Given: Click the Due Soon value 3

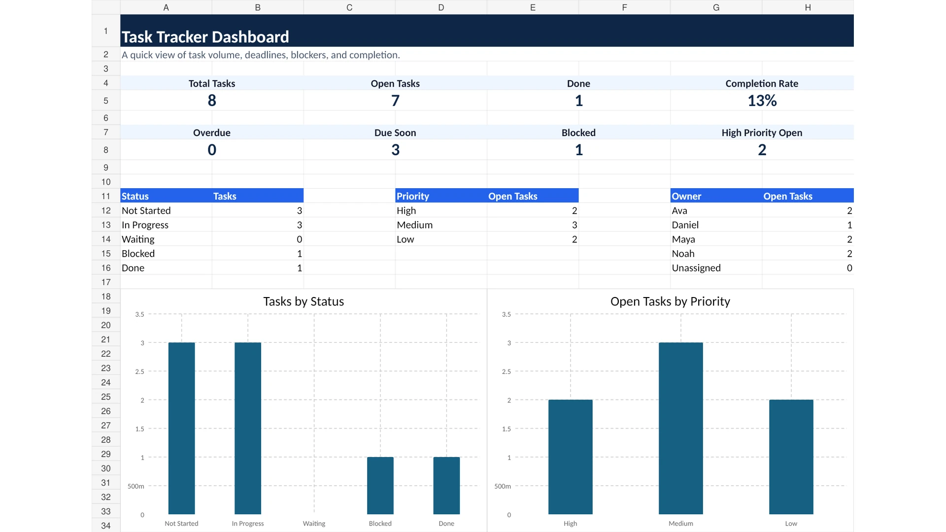Looking at the screenshot, I should click(395, 150).
